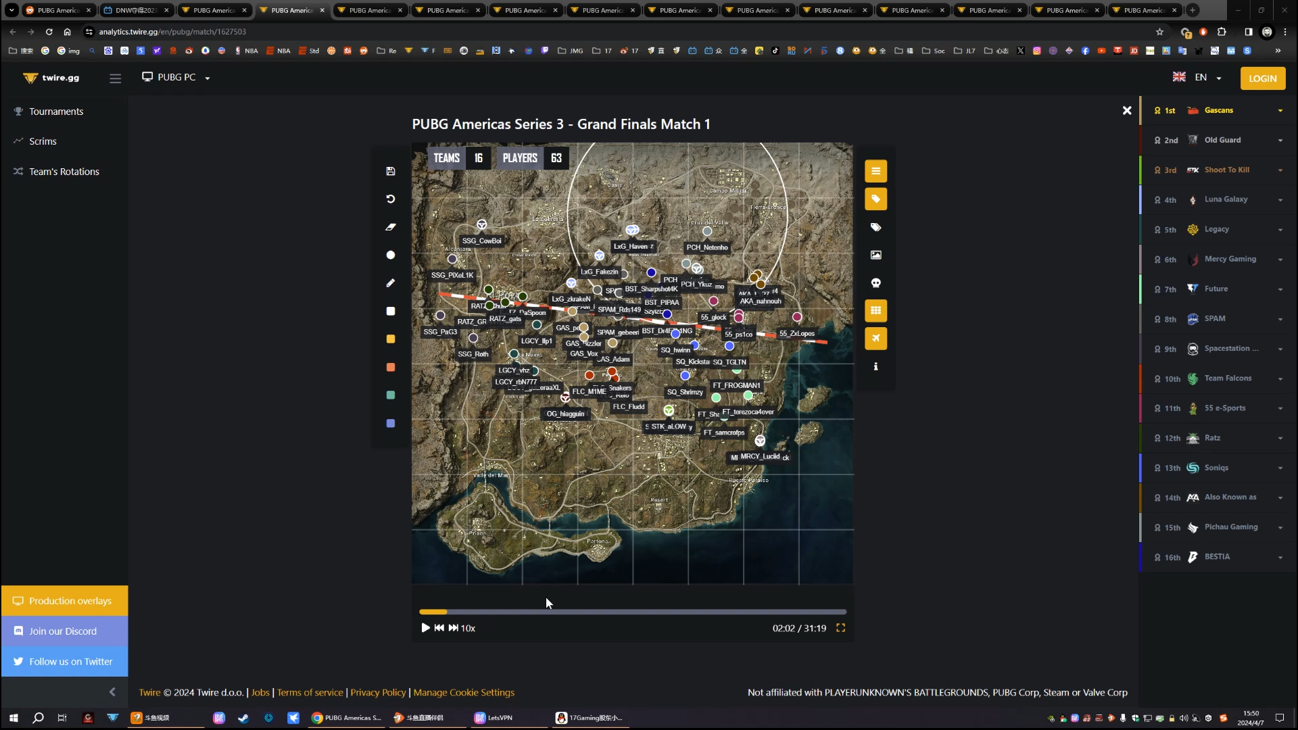
Task: Click the replay/reset icon
Action: (x=392, y=199)
